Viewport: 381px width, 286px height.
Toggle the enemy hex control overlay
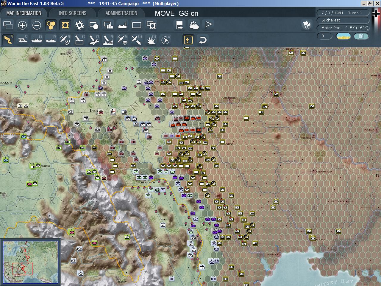(65, 25)
